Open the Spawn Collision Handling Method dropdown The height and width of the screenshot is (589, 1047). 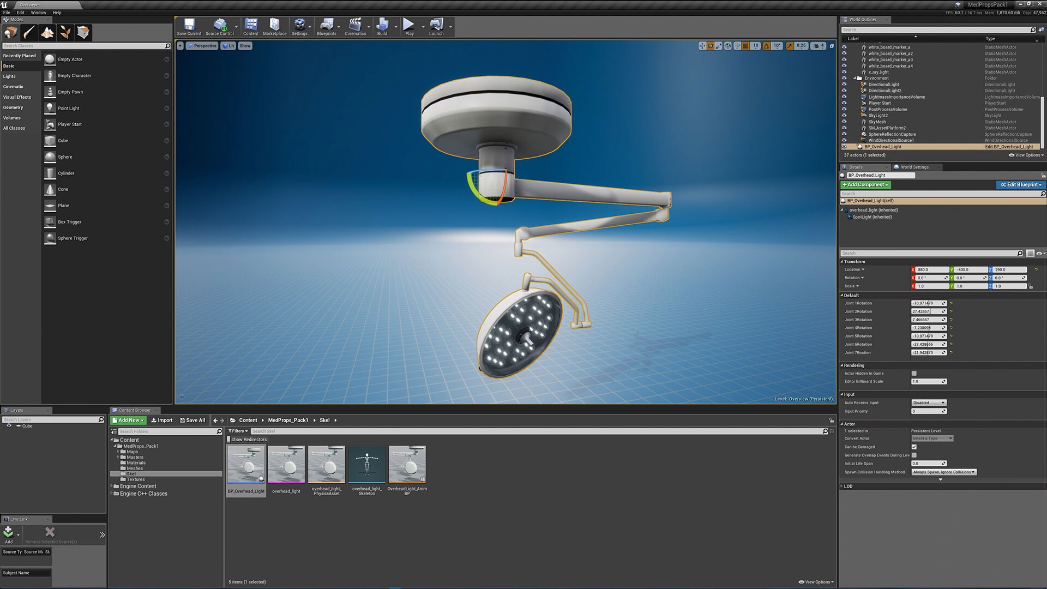pyautogui.click(x=943, y=472)
